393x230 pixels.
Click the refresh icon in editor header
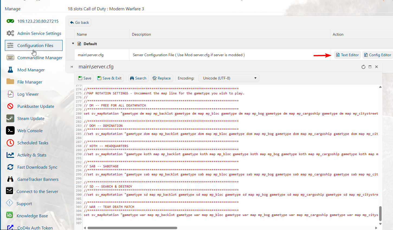tap(363, 67)
